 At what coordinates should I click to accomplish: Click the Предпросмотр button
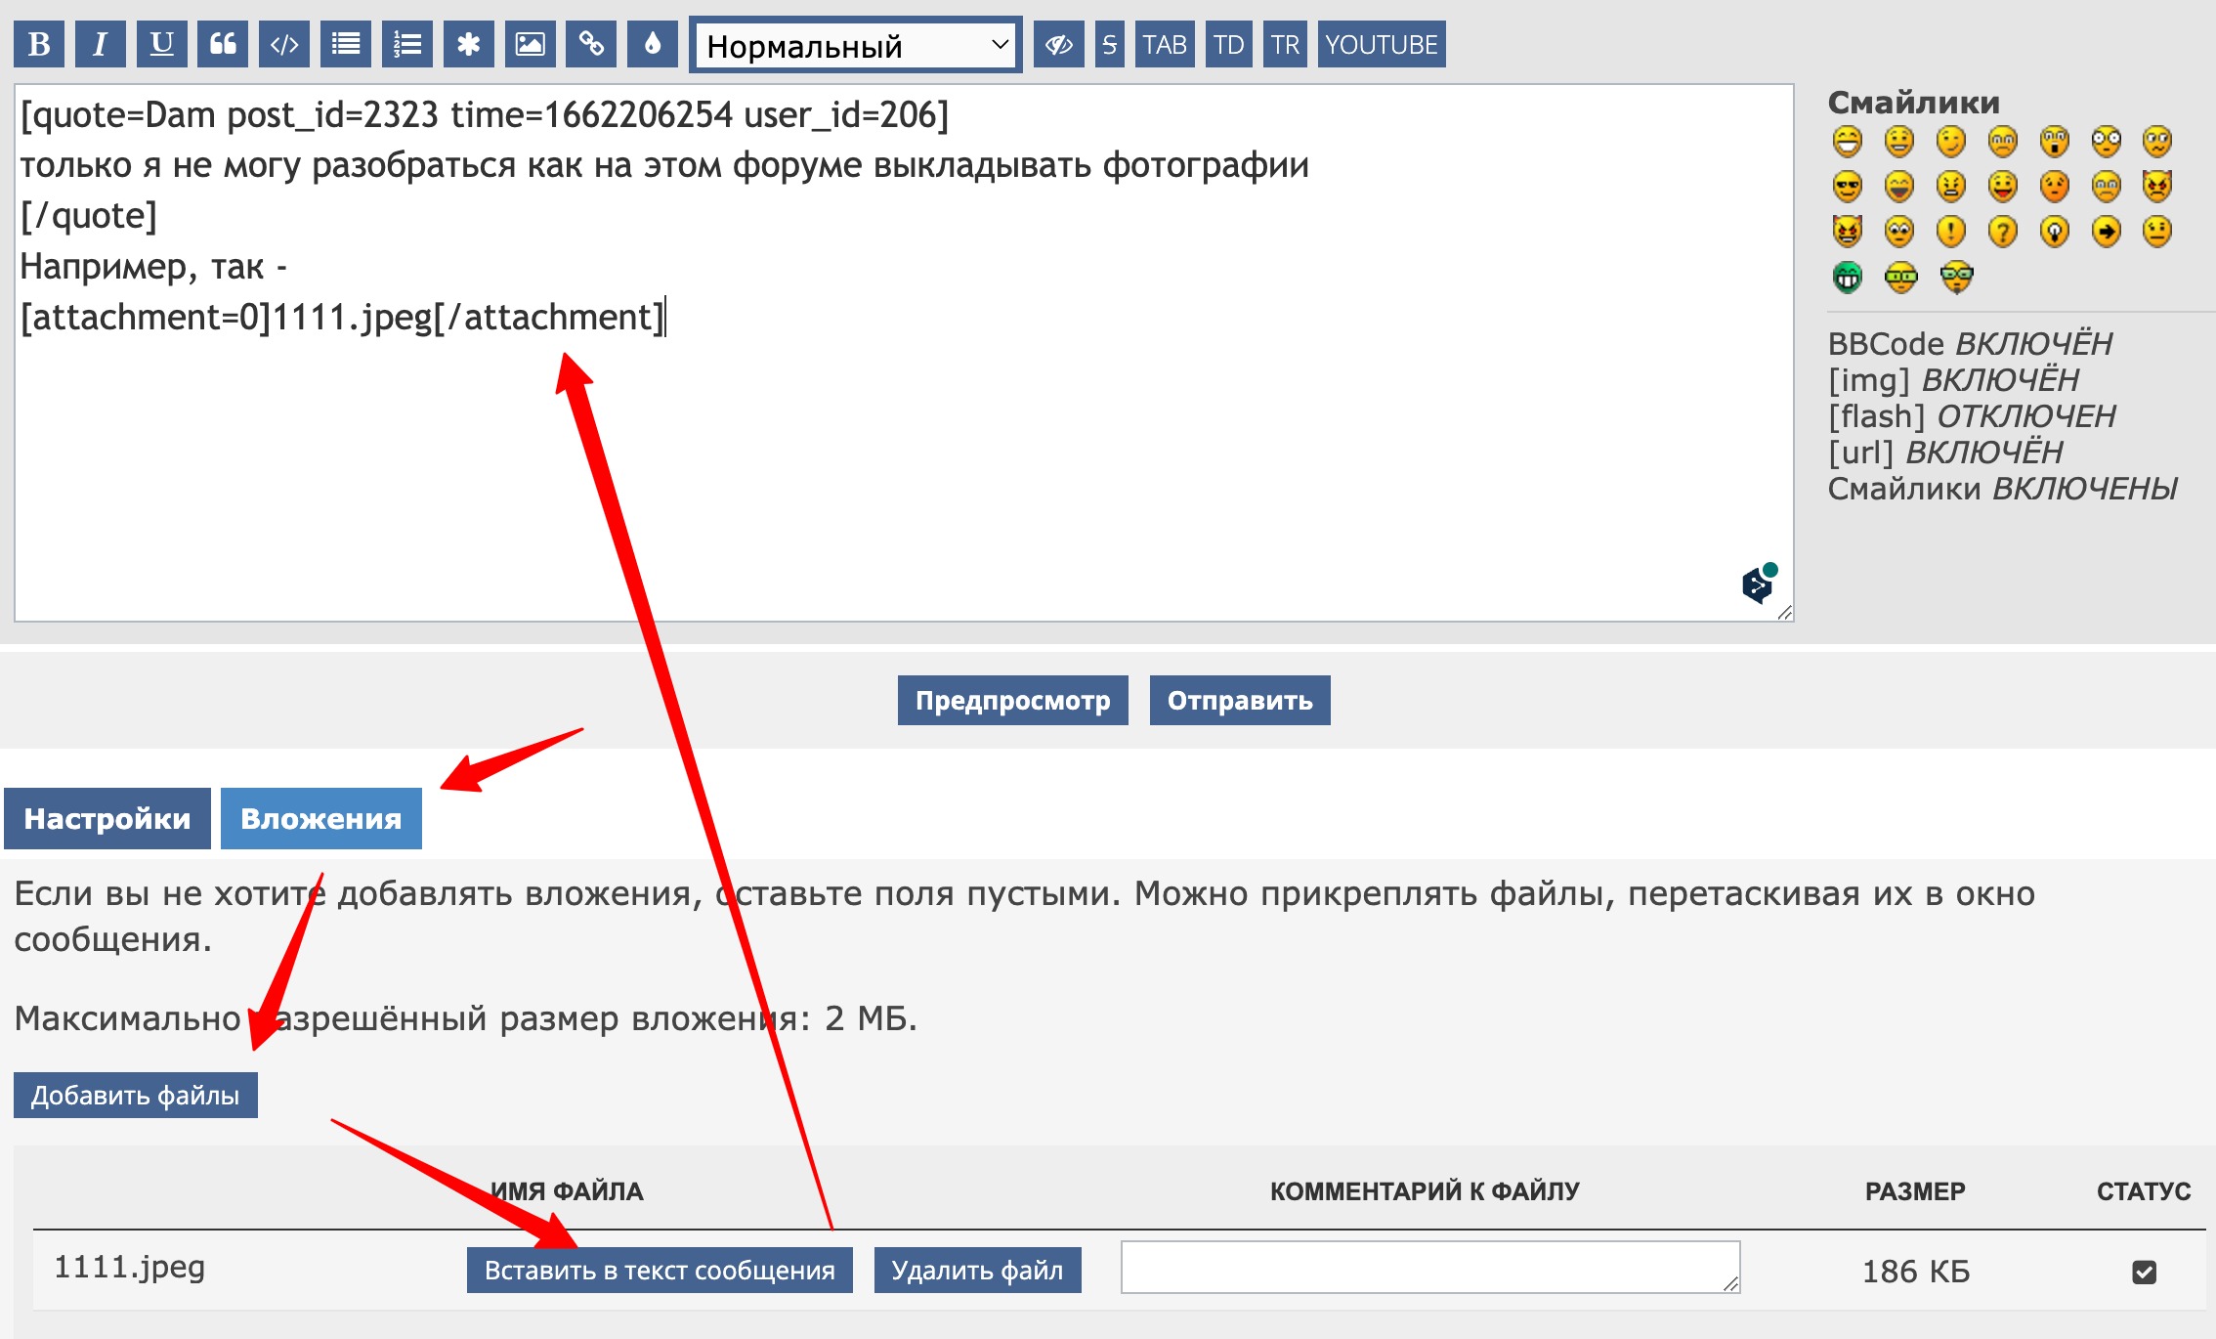pos(1012,701)
